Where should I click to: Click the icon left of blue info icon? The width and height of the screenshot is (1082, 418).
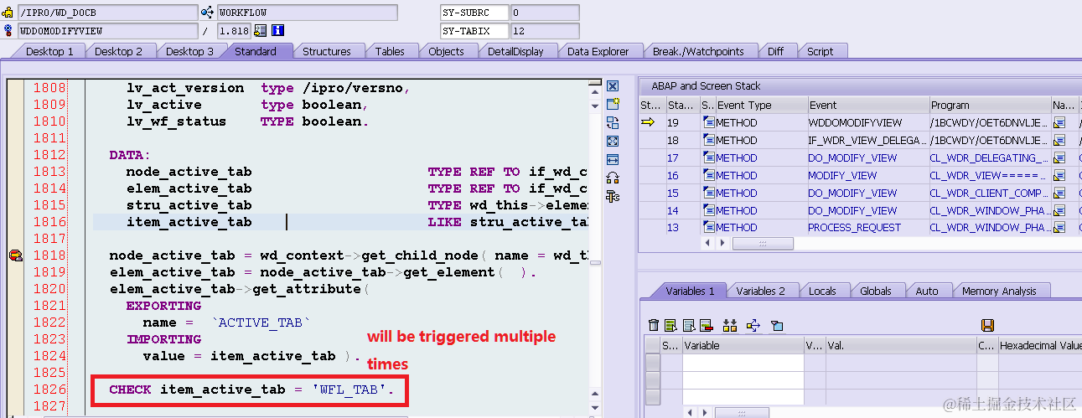[260, 31]
